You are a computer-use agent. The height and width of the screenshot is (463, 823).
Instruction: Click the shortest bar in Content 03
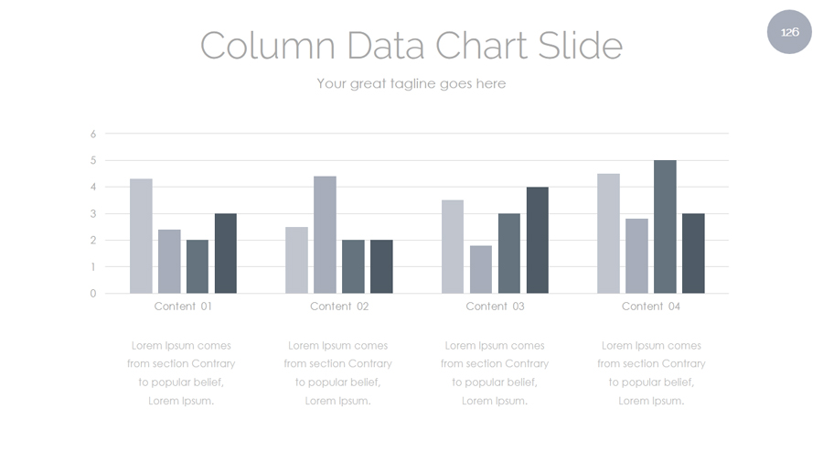[481, 269]
